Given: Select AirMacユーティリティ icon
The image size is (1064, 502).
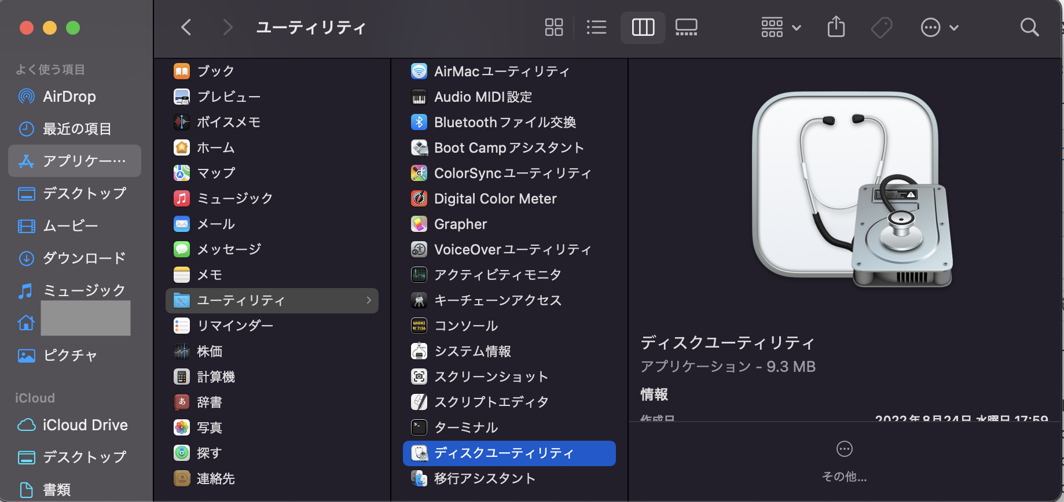Looking at the screenshot, I should [419, 71].
